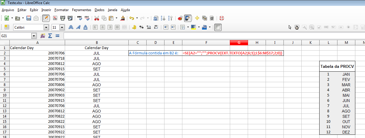Select the Tabela da PROCV header cell
Viewport: 365px width, 138px height.
(x=337, y=66)
